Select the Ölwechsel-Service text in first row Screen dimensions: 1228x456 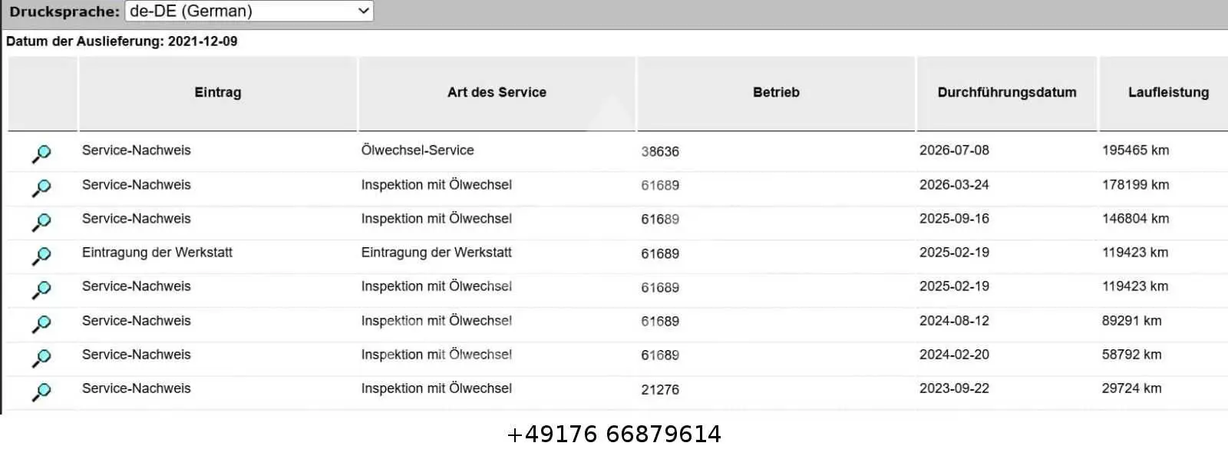coord(418,150)
